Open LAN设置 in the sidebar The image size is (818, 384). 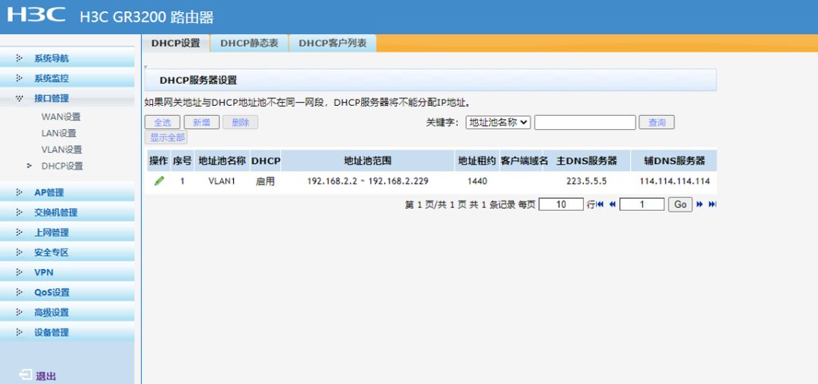pyautogui.click(x=58, y=133)
